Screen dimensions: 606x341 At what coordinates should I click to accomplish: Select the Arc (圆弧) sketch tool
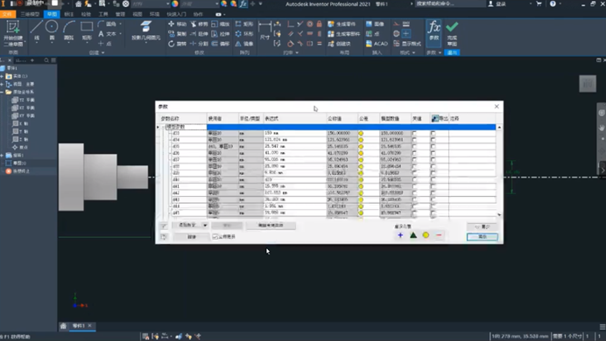(x=68, y=31)
